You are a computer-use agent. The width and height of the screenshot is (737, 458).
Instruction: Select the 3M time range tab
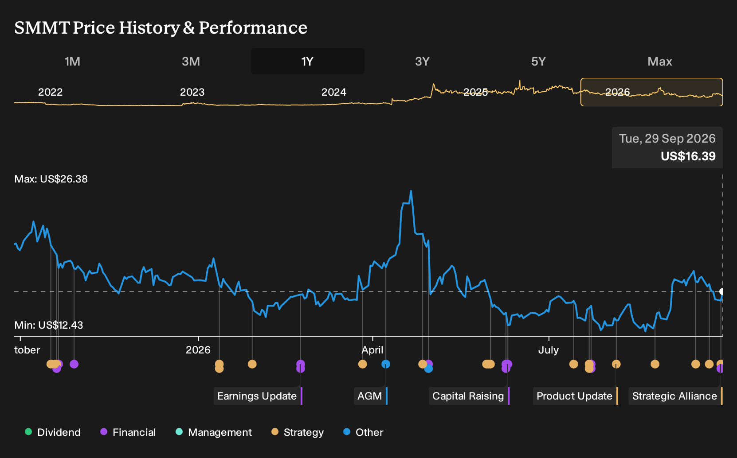[x=191, y=61]
